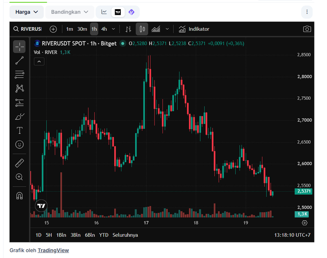Click the 2,5371 current price label
Screen dimensions: 327x258
pyautogui.click(x=303, y=191)
